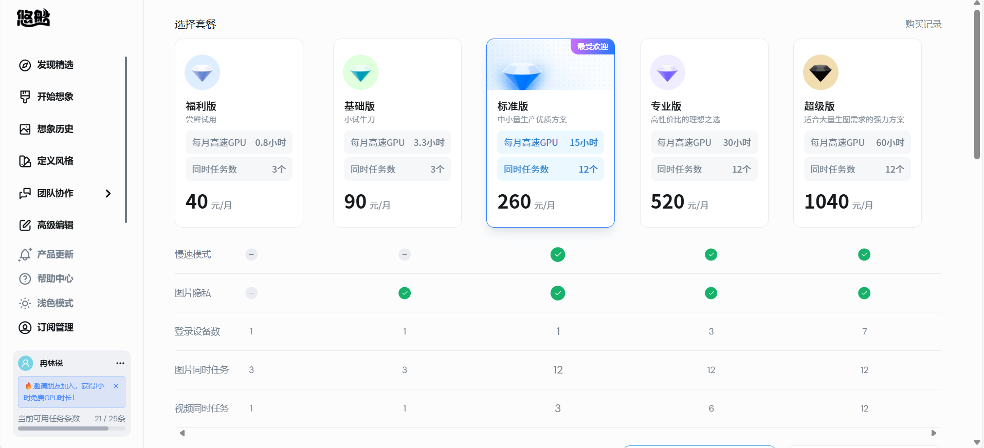Open 想象历史 image icon
Viewport: 984px width, 448px height.
(25, 129)
